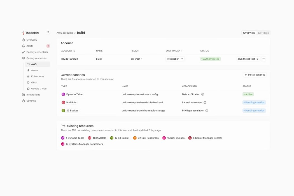
Task: Click Pending creation badge for IAM Role
Action: [x=254, y=102]
